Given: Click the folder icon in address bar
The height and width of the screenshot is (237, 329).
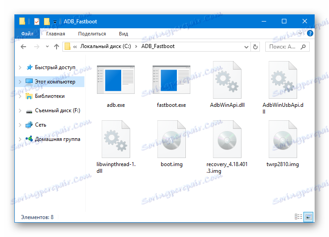Looking at the screenshot, I should (x=67, y=46).
